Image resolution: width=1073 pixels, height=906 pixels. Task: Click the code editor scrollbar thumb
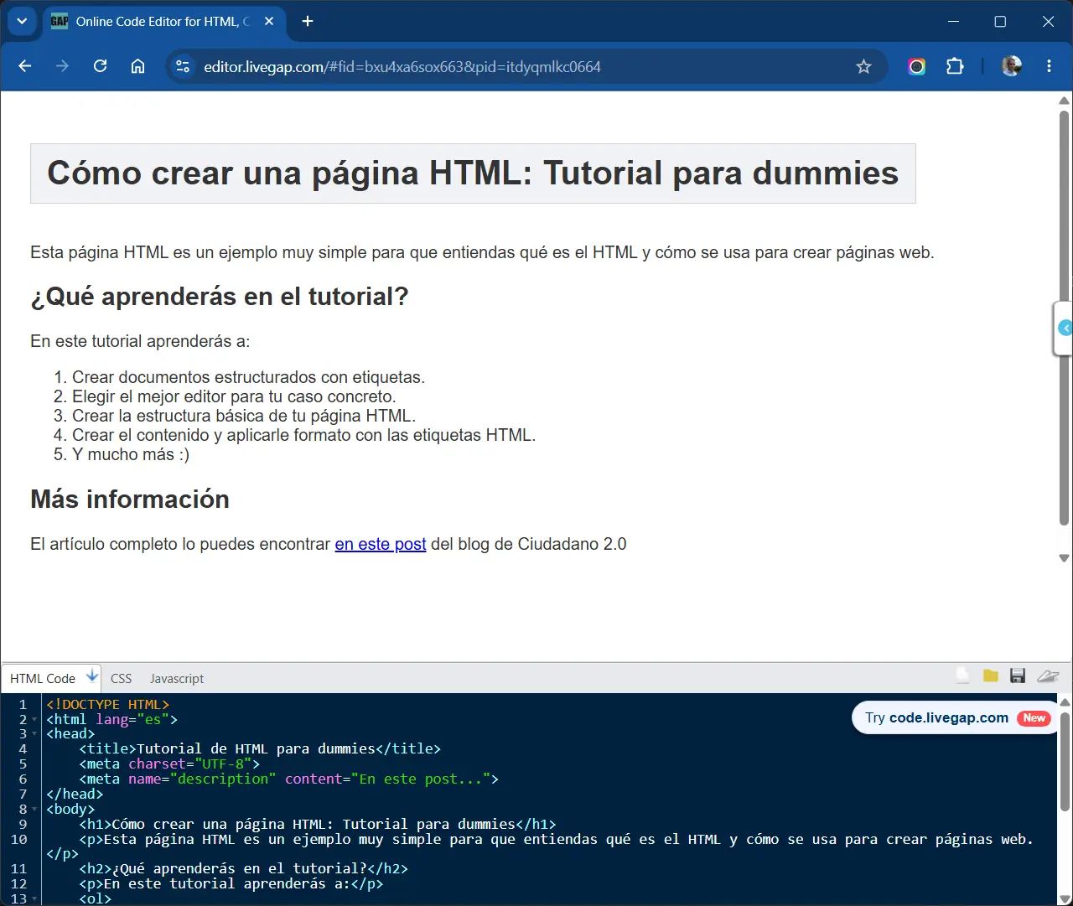coord(1065,761)
